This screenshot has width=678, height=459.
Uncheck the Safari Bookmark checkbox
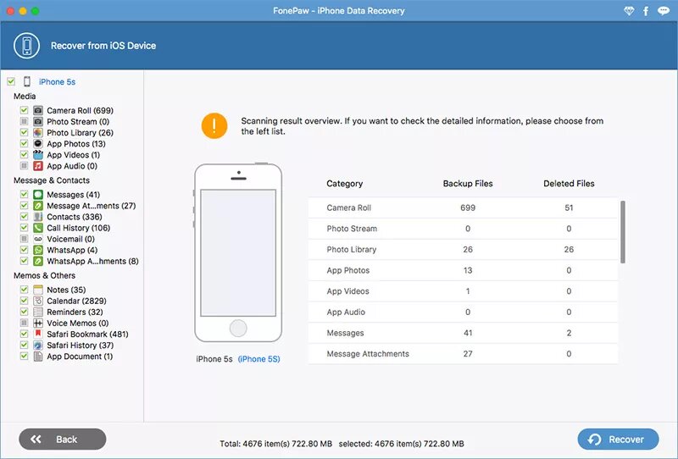point(25,335)
